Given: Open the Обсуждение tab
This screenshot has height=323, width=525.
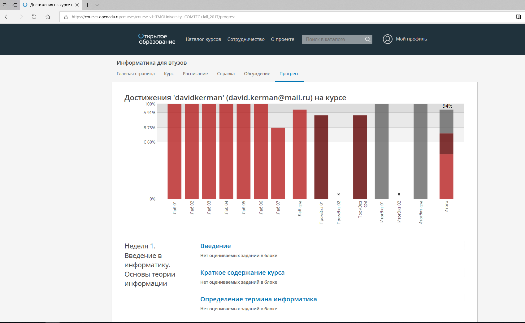Looking at the screenshot, I should pyautogui.click(x=257, y=74).
